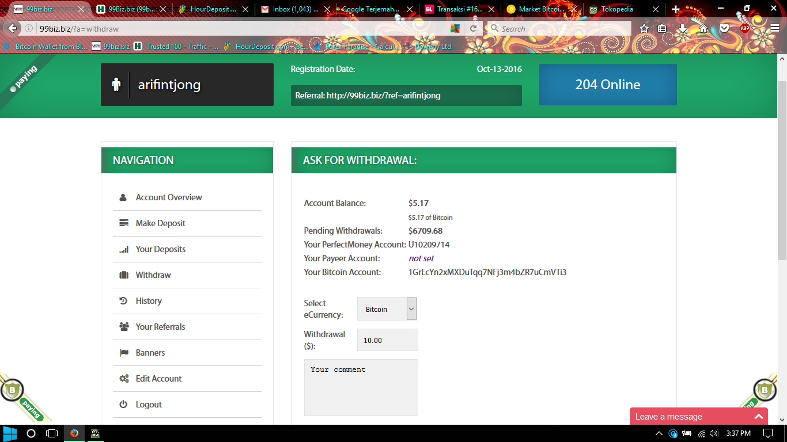Image resolution: width=787 pixels, height=442 pixels.
Task: Open the Adblock Plus (ABP) icon
Action: (745, 28)
